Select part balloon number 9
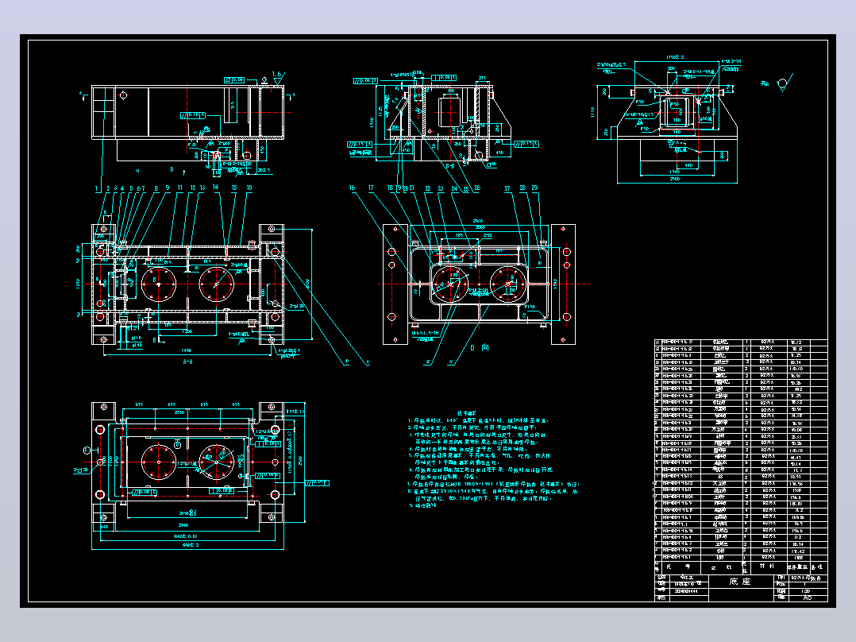The width and height of the screenshot is (856, 642). coord(167,188)
